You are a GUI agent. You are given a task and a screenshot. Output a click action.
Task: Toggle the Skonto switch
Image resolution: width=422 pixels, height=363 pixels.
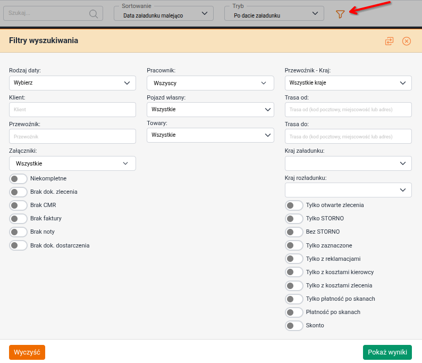pyautogui.click(x=294, y=326)
